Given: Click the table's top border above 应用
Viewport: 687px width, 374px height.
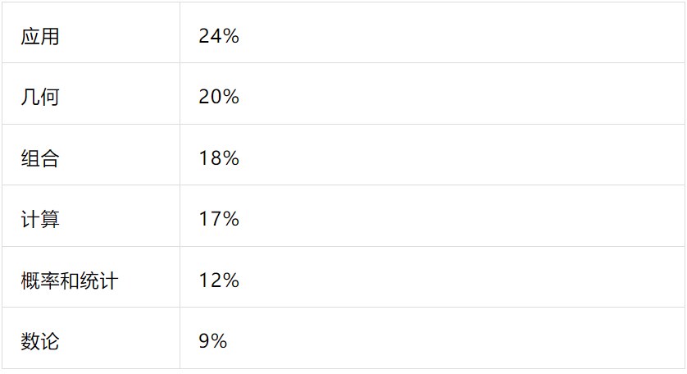Looking at the screenshot, I should coord(90,2).
